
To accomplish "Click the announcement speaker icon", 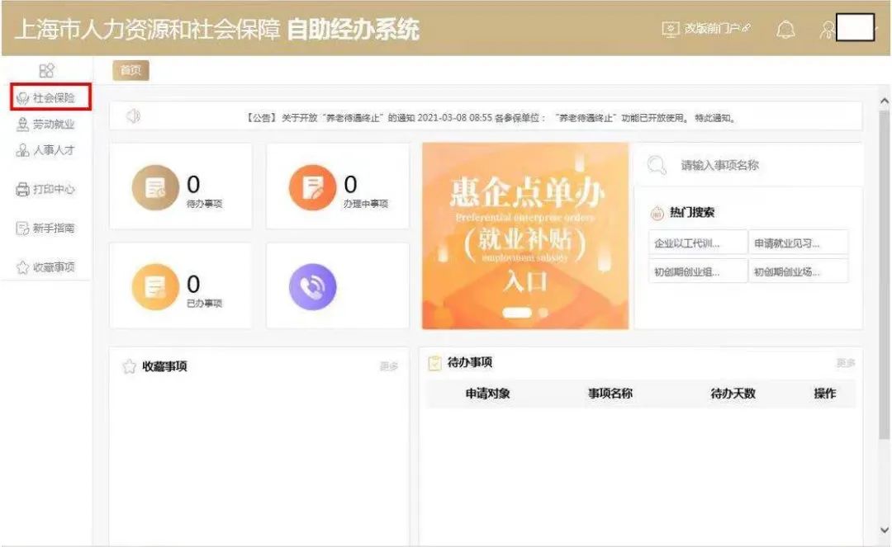I will tap(133, 117).
